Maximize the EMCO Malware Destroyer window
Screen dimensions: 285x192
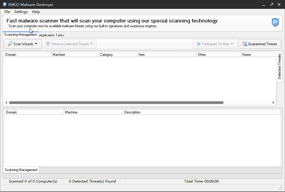click(272, 4)
